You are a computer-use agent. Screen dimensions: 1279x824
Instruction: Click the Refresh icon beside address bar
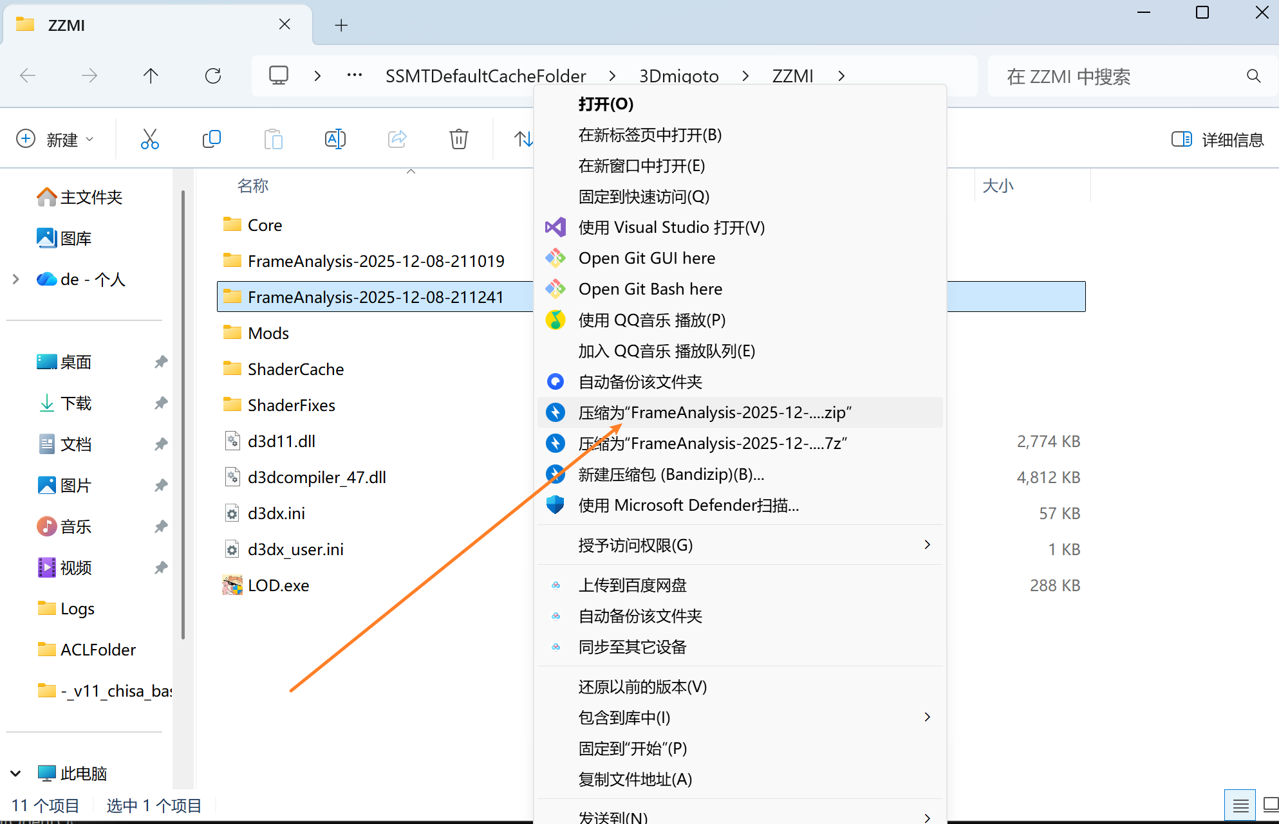pos(213,76)
